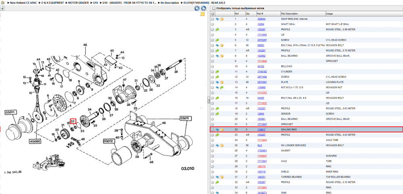
Task: Click package box icon on SNAP RING row
Action: [x=222, y=19]
